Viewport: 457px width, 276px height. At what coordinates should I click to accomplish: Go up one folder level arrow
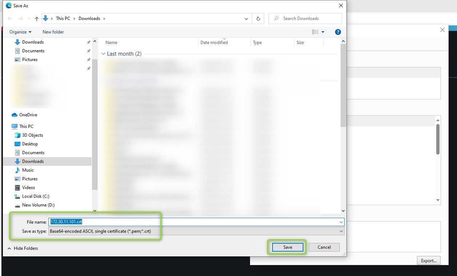click(x=37, y=19)
